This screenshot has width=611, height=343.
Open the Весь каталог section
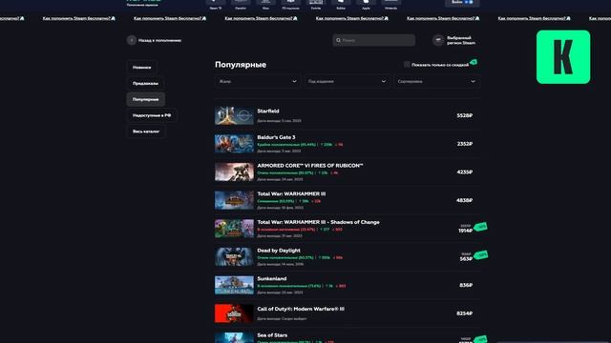[x=146, y=131]
